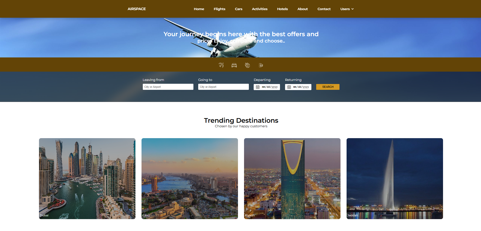This screenshot has height=231, width=481.
Task: Click the Departing date field
Action: (267, 87)
